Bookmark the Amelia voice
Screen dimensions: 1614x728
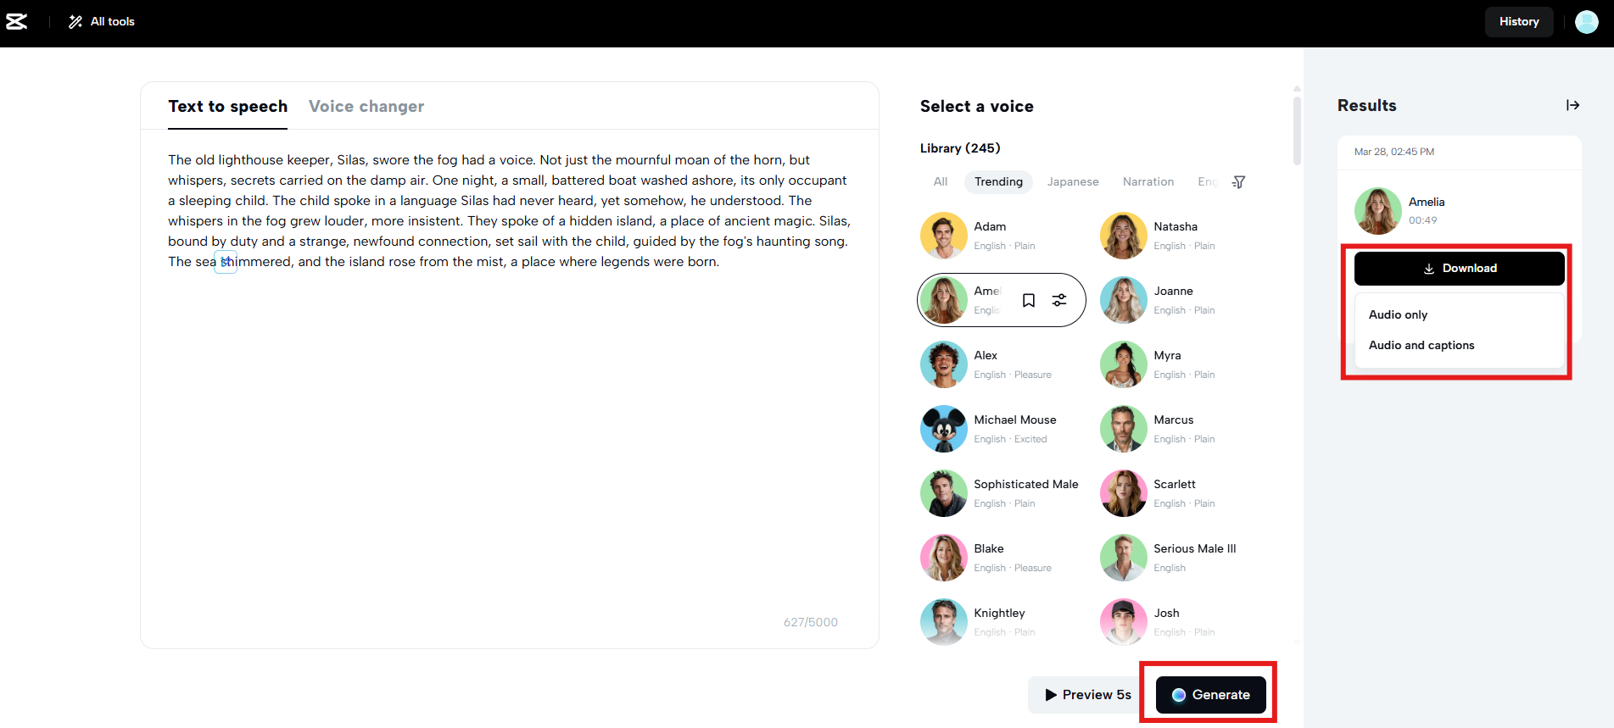[x=1029, y=300]
